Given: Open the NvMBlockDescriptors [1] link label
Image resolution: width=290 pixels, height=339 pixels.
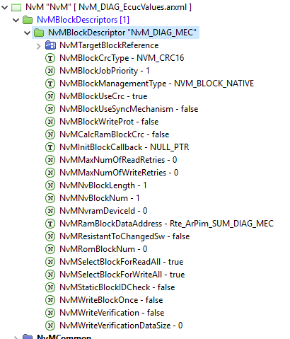Looking at the screenshot, I should (x=83, y=20).
